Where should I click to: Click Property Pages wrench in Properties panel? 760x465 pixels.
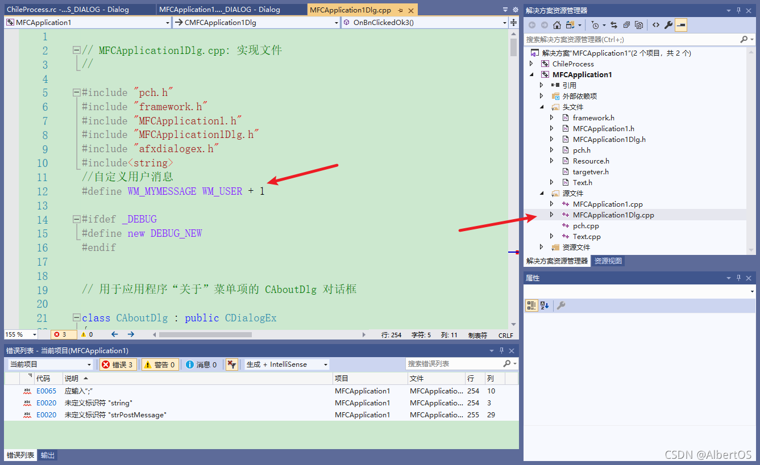[x=561, y=305]
